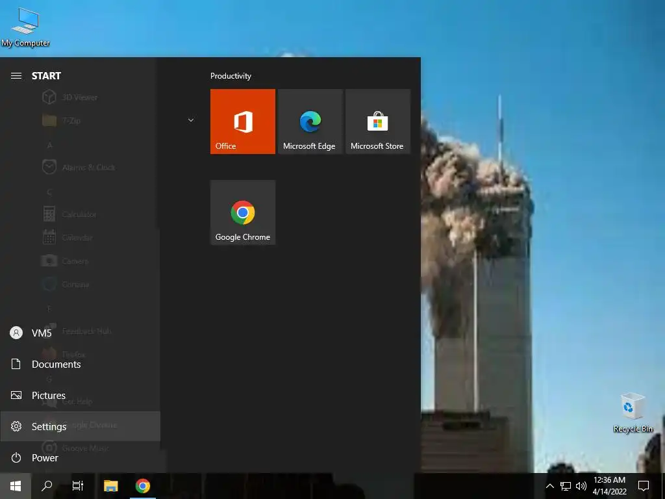Open the Microsoft Store tile
The width and height of the screenshot is (665, 499).
pyautogui.click(x=377, y=122)
